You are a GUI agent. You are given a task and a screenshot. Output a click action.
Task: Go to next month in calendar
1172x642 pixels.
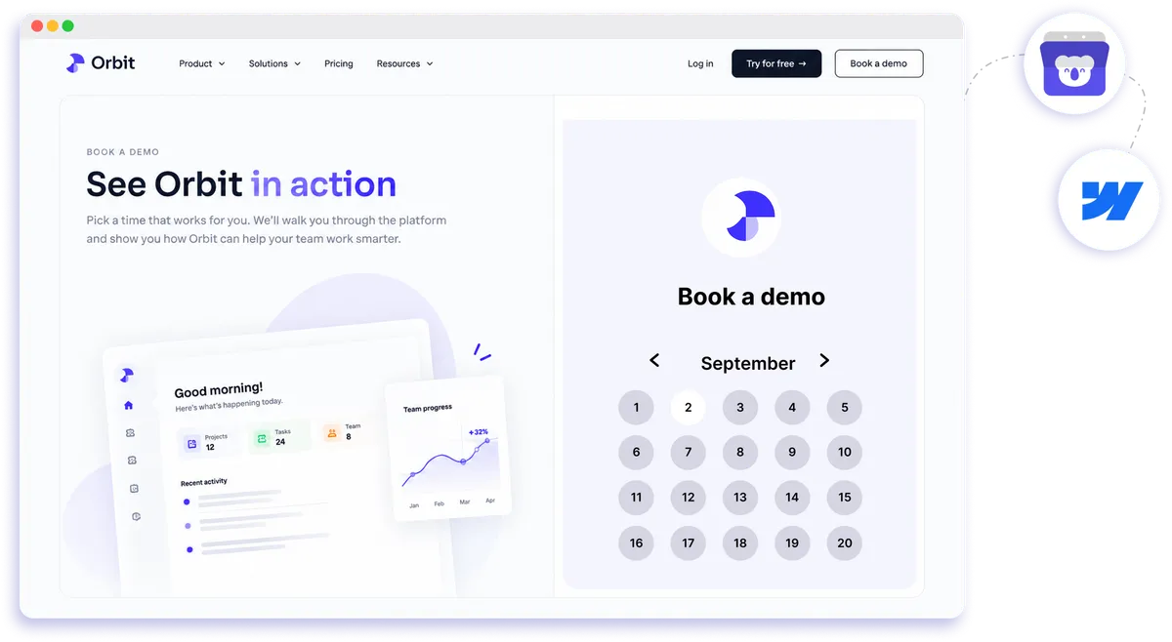(824, 361)
